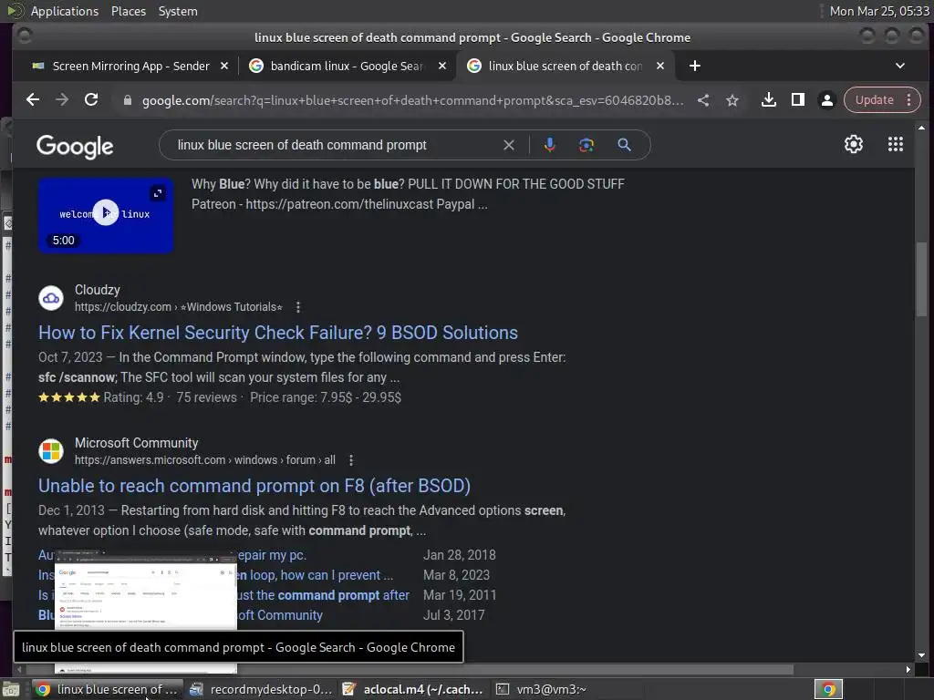Click the Update button in Chrome toolbar
This screenshot has height=700, width=934.
tap(874, 100)
